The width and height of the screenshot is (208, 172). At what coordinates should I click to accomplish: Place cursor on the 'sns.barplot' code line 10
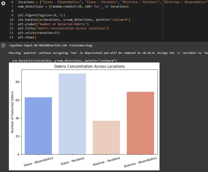(74, 20)
